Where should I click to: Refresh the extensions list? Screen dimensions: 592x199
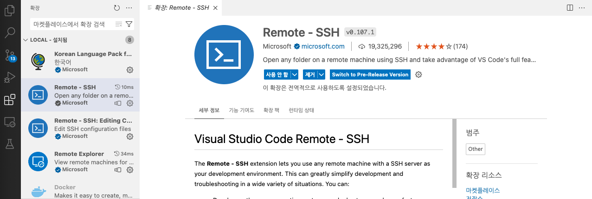117,8
